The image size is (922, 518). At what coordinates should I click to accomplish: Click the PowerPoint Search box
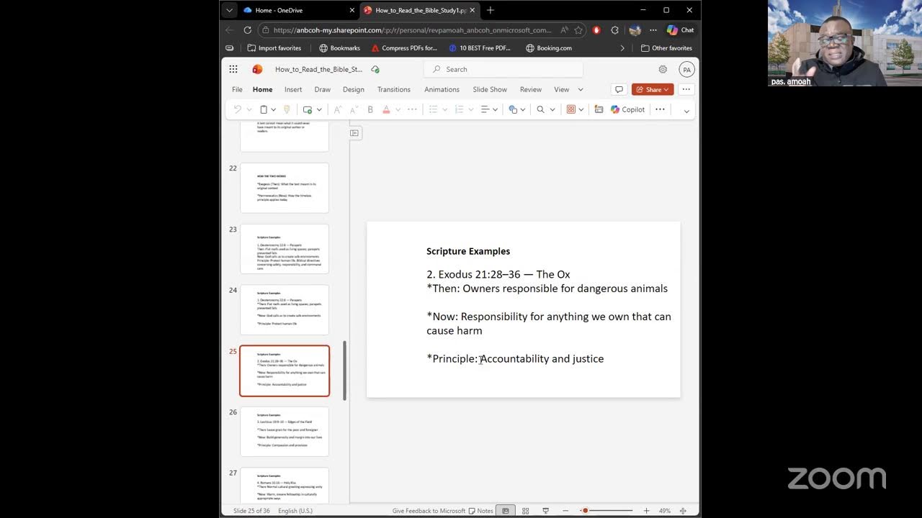tap(503, 69)
